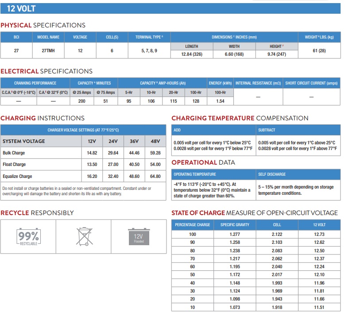The width and height of the screenshot is (345, 316).
Task: Click the 5-Hr capacity value 95
Action: point(129,101)
